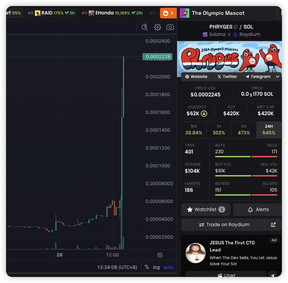Click the ad Chart button
Screen dimensions: 288x283
(x=226, y=274)
